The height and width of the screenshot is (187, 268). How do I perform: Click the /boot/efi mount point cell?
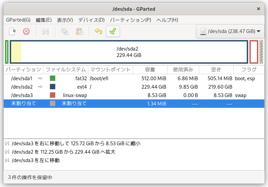point(99,79)
